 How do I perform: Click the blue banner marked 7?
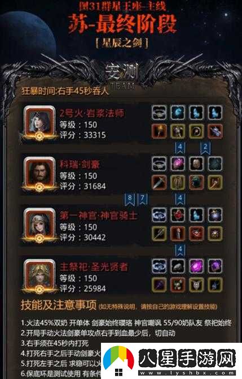click(142, 200)
